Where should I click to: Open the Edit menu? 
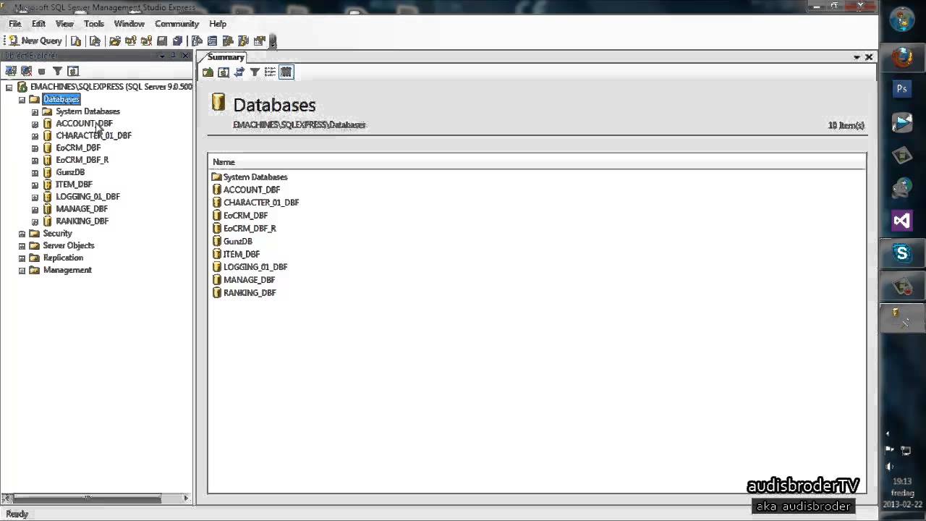pyautogui.click(x=38, y=24)
